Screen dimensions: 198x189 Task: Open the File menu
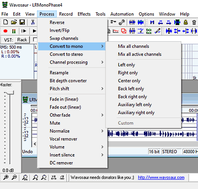5,14
